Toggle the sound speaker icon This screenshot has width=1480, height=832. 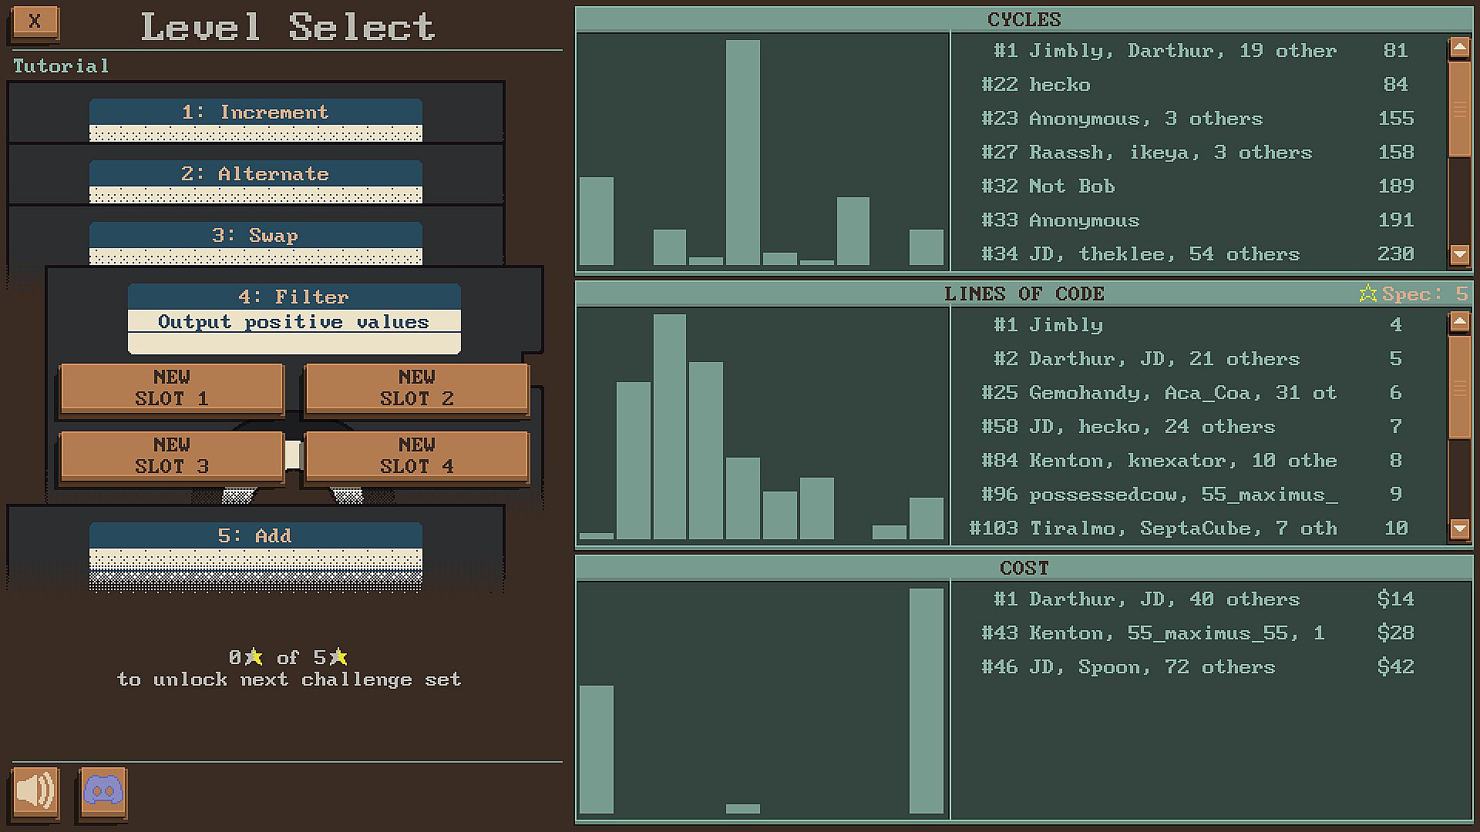[x=35, y=791]
